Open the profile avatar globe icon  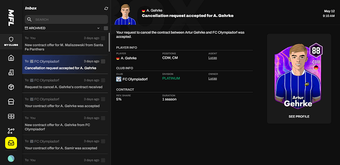click(x=11, y=159)
